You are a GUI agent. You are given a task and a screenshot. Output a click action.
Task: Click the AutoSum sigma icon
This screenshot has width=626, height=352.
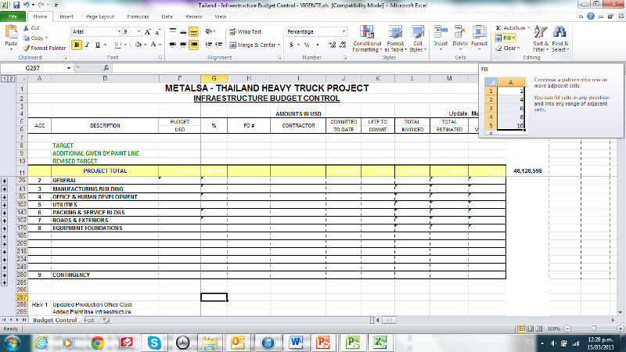coord(499,27)
